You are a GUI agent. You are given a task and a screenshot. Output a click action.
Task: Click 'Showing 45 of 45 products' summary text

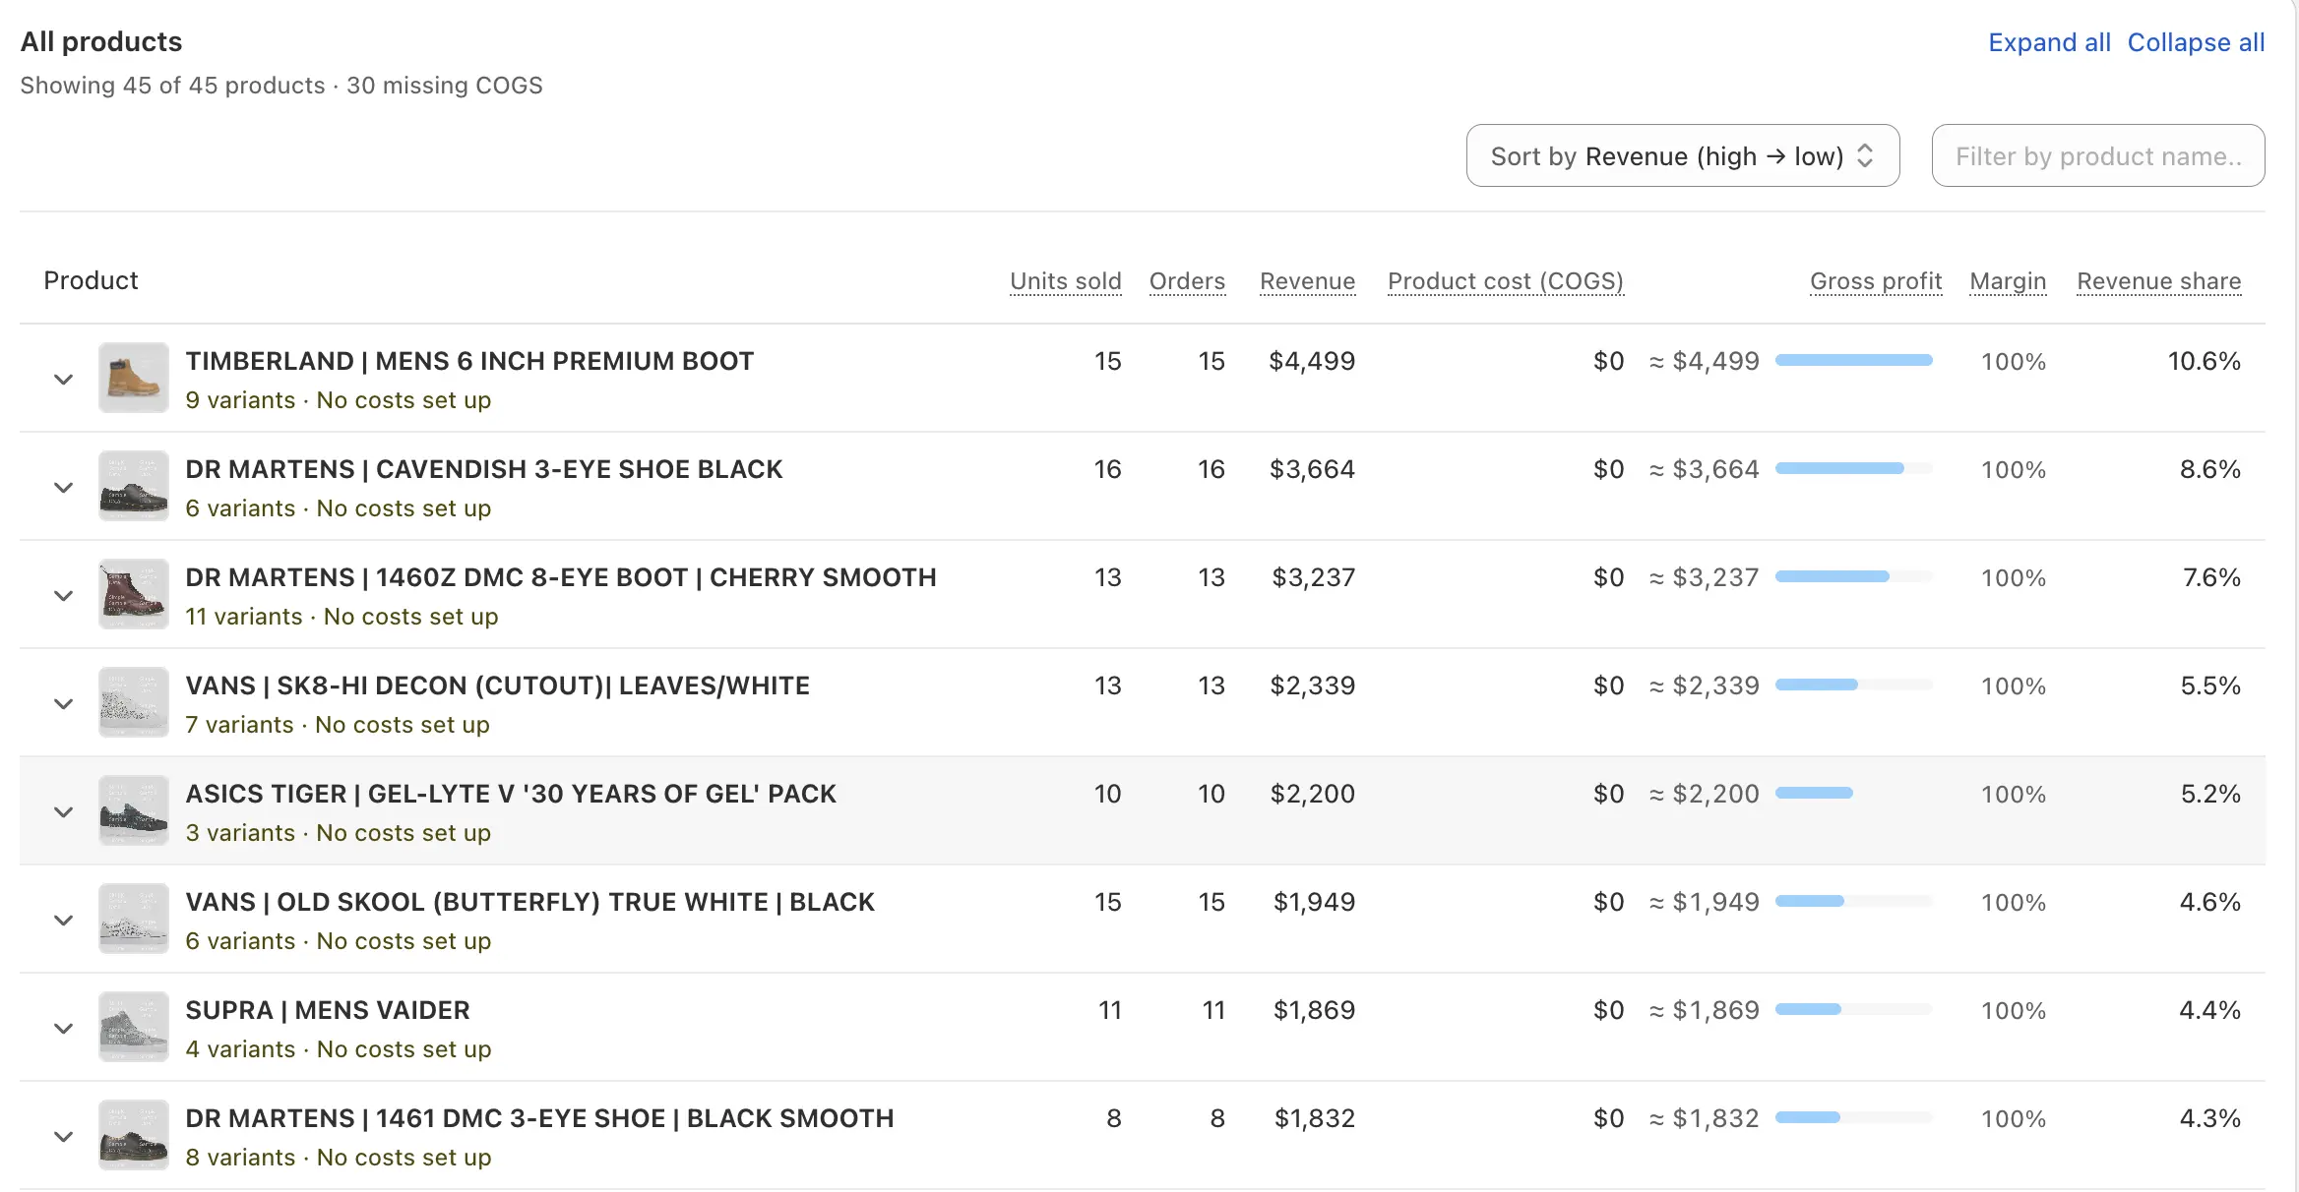[x=172, y=86]
